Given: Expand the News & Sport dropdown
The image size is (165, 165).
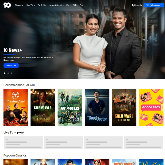Looking at the screenshot, I should click(x=56, y=5).
